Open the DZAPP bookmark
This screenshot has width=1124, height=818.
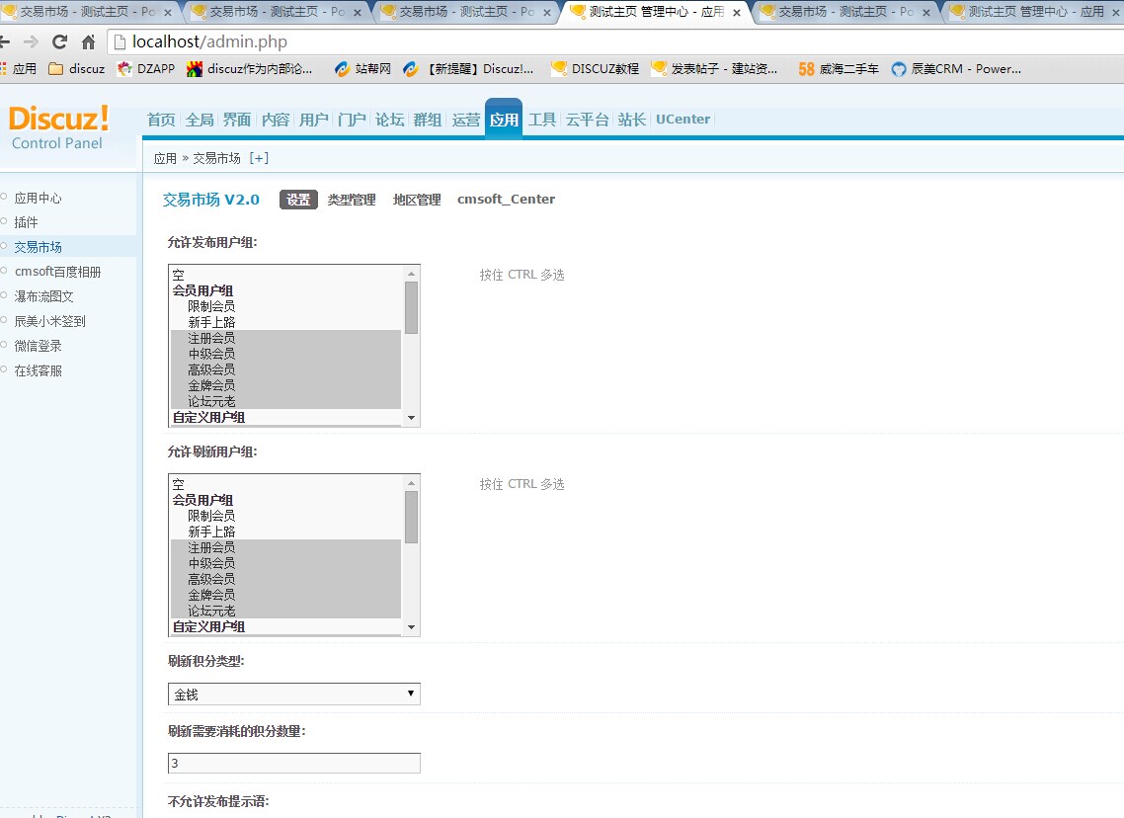point(146,69)
